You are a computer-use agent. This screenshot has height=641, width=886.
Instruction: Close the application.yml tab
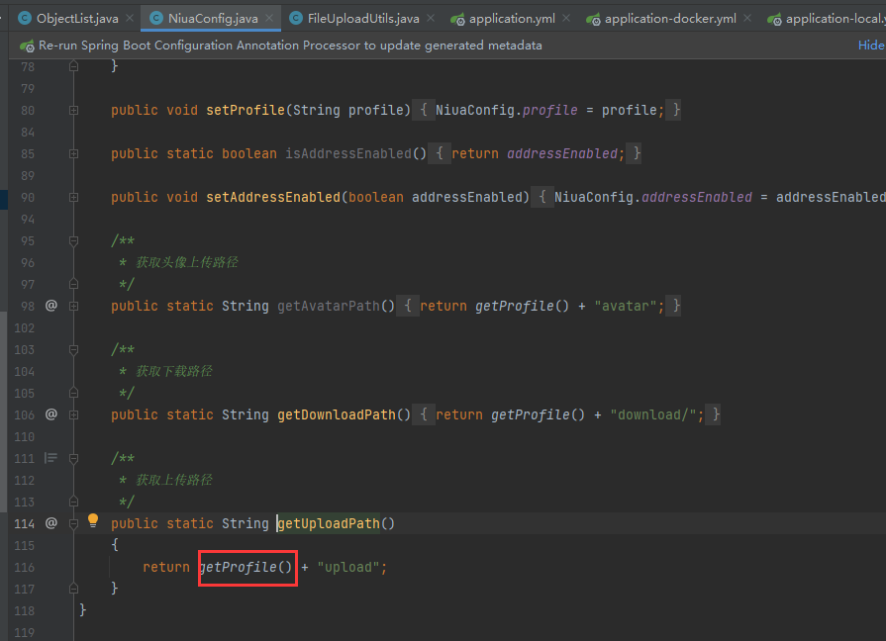click(x=566, y=19)
